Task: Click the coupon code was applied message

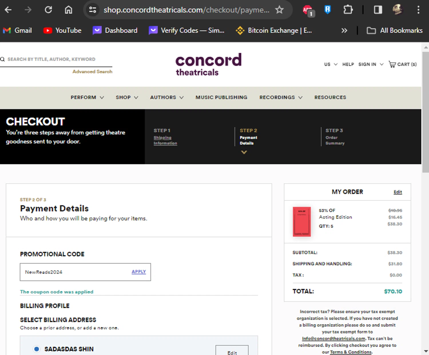Action: 57,292
